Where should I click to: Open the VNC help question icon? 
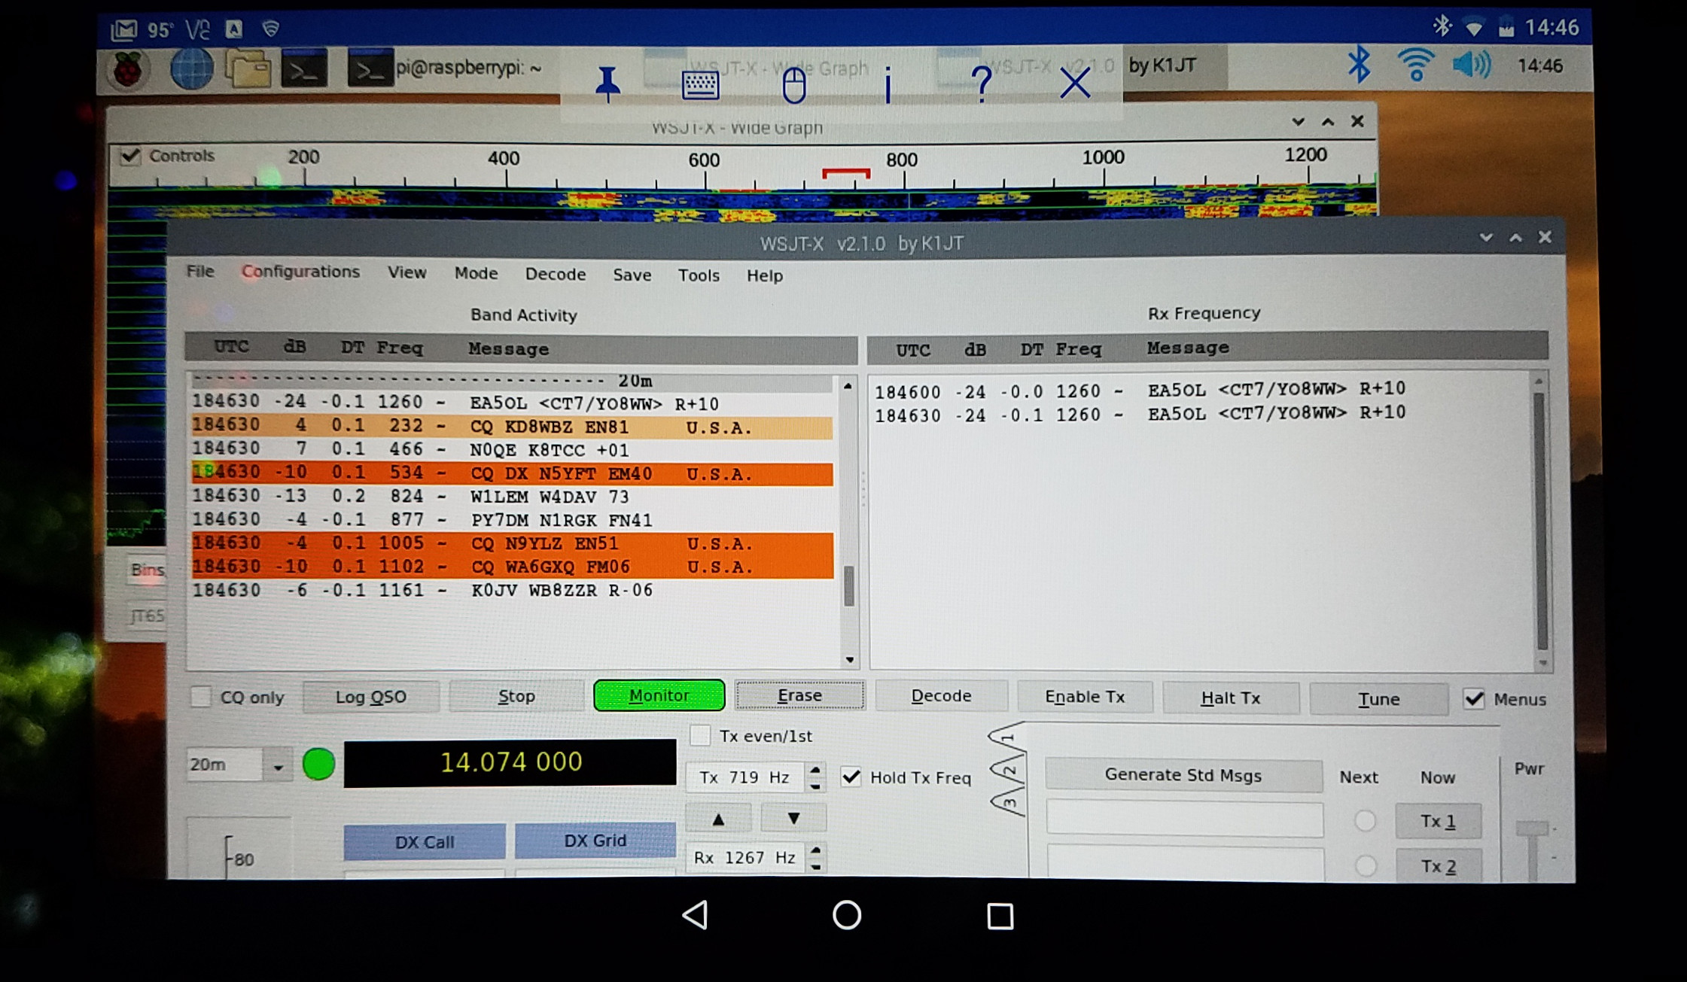tap(981, 83)
